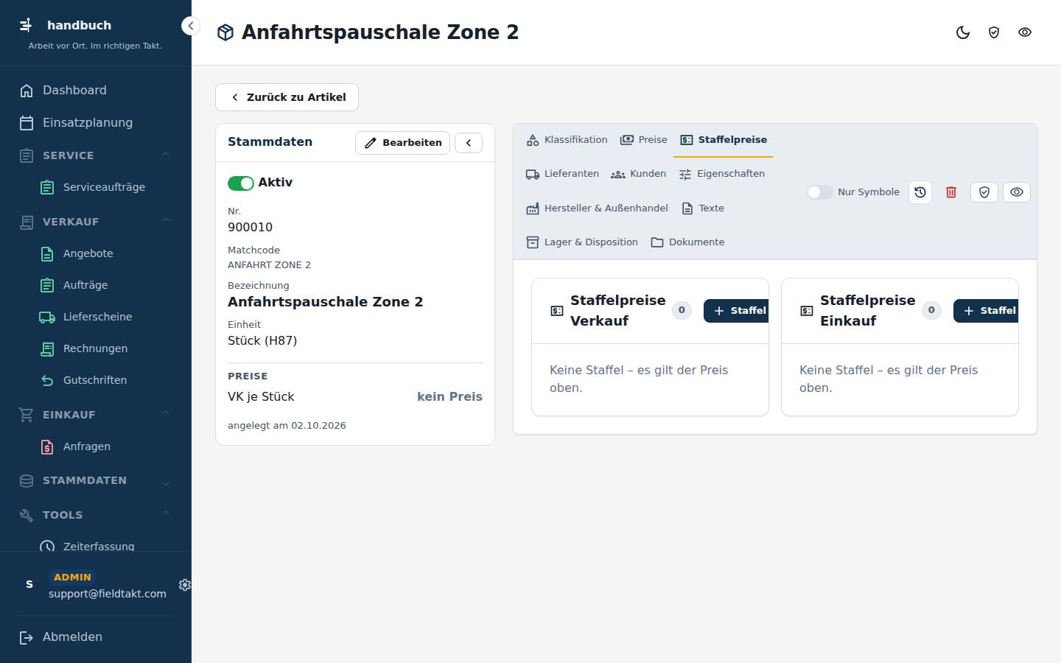Collapse the TOOLS section
This screenshot has width=1061, height=663.
tap(166, 513)
